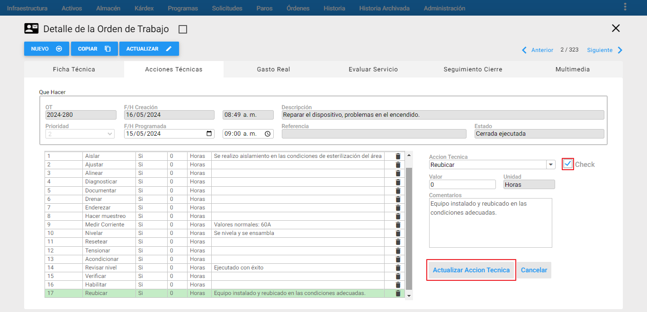The width and height of the screenshot is (647, 312).
Task: Open the Kárdex menu
Action: (x=144, y=8)
